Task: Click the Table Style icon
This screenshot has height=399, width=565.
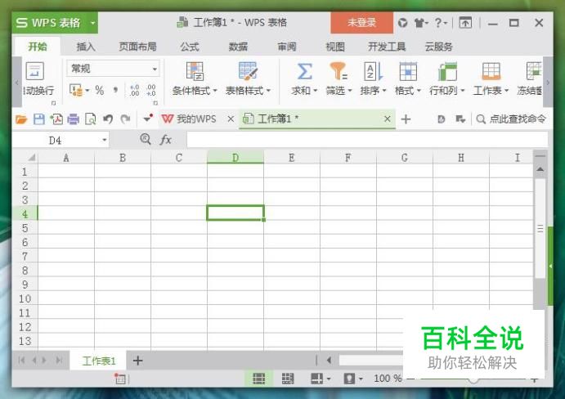Action: point(248,71)
